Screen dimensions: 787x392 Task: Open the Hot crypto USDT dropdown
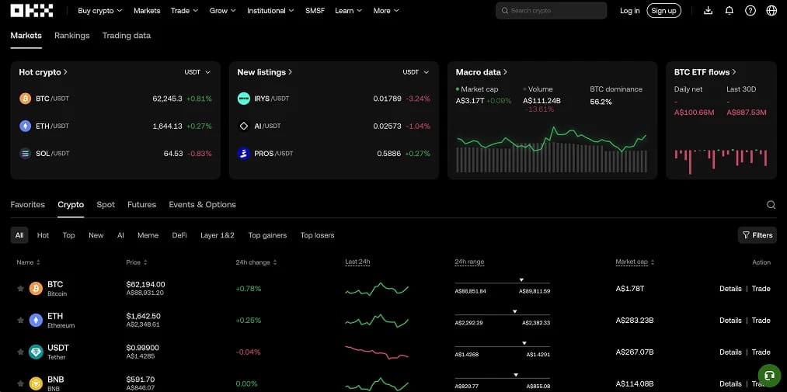pos(197,72)
